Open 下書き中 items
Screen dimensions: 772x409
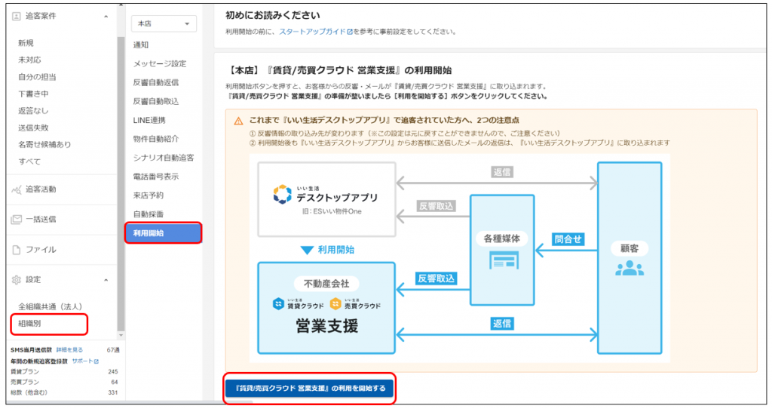coord(33,94)
